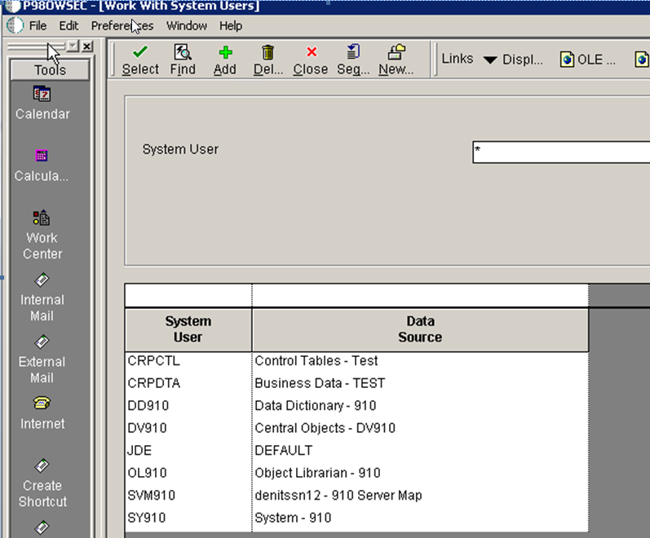
Task: Click the OLE document icon
Action: [x=567, y=60]
